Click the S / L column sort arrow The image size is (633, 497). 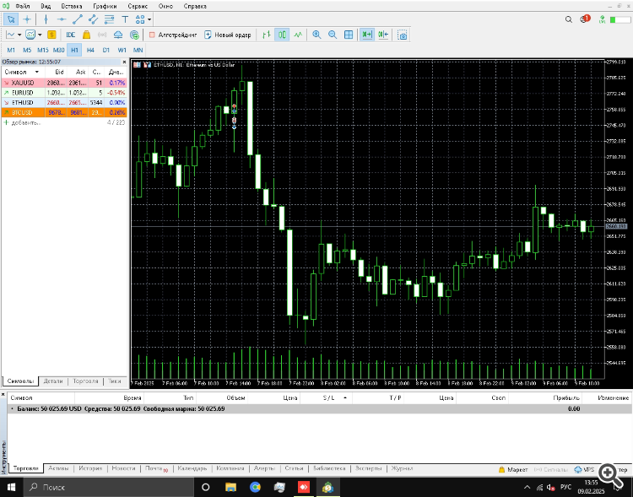coord(345,398)
